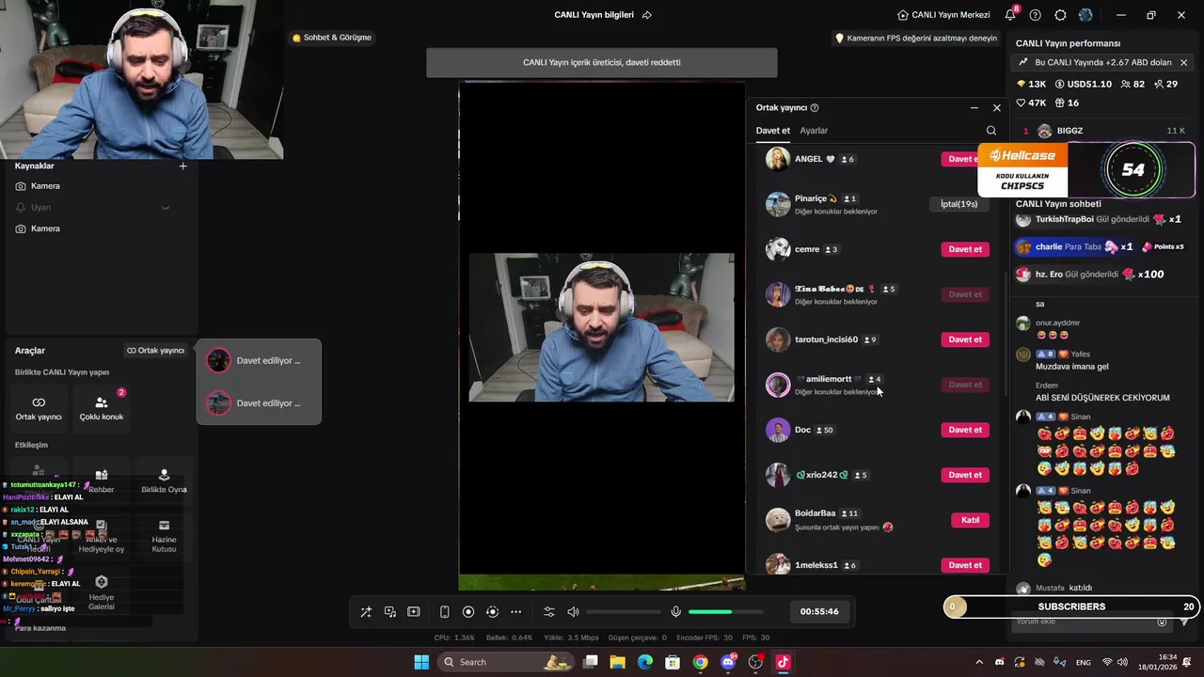Screen dimensions: 1204x677
Task: Open the audio mixer settings icon
Action: 549,612
